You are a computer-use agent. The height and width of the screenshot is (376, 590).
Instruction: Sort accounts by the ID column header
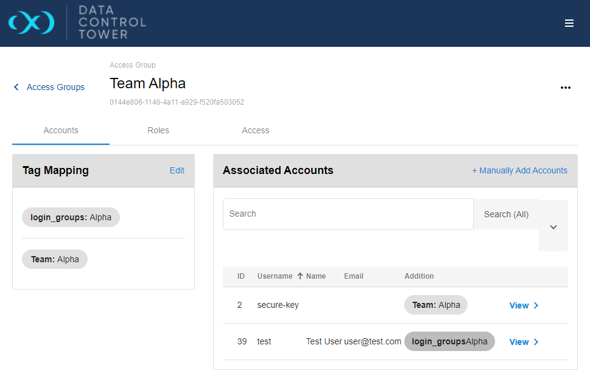click(x=241, y=276)
